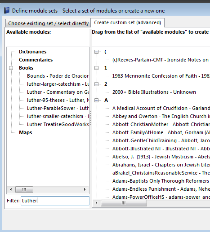This screenshot has width=210, height=232.
Task: Select the Dictionaries category
Action: tap(32, 52)
